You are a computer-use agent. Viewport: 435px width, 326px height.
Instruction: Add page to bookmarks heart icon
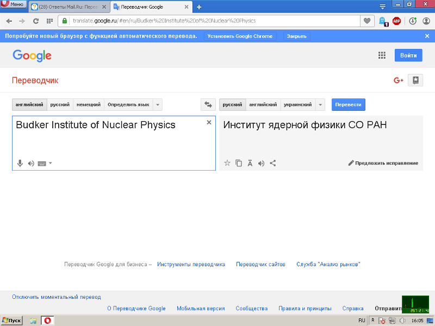[367, 21]
